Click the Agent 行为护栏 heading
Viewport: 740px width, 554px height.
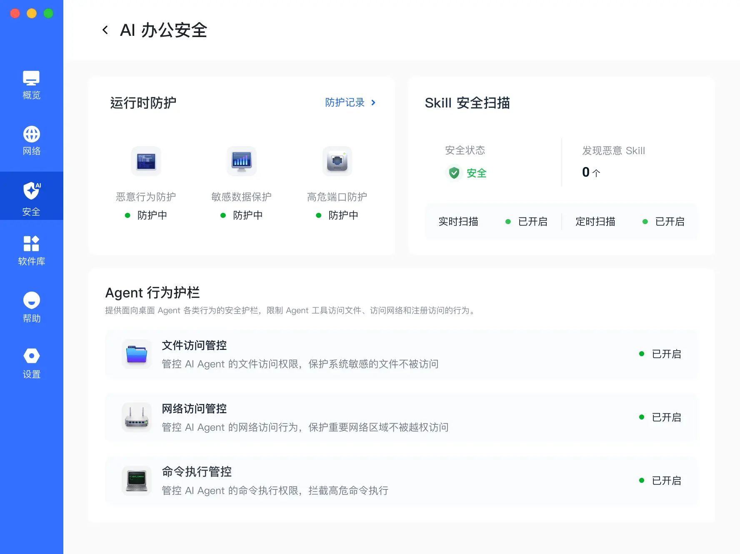point(152,293)
